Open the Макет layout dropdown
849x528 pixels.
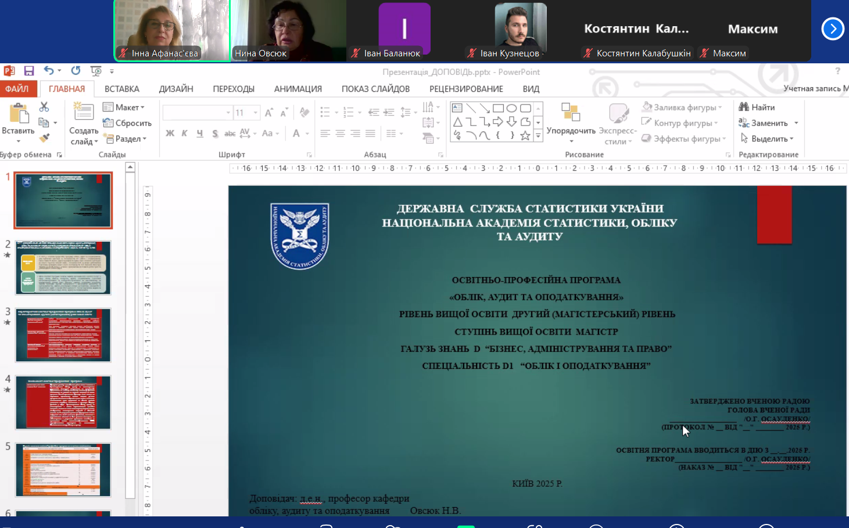(124, 107)
